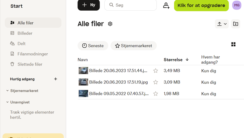Image resolution: width=244 pixels, height=138 pixels.
Task: Click the Ny button
Action: [88, 5]
